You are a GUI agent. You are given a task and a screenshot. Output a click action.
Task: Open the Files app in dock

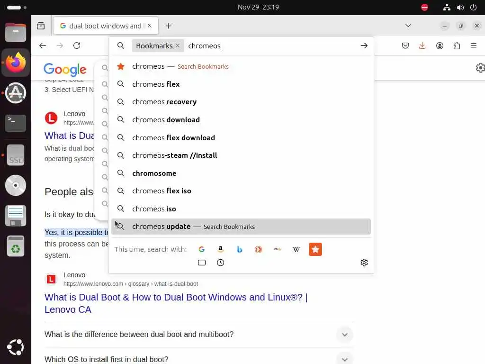click(x=16, y=32)
